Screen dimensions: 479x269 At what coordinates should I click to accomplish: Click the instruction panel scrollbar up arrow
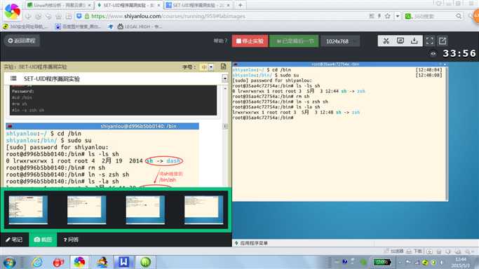click(x=225, y=88)
